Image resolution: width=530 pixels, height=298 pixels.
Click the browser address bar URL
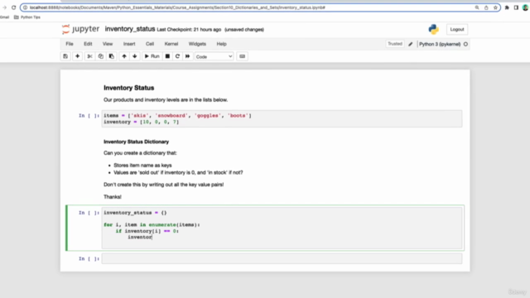pos(177,7)
